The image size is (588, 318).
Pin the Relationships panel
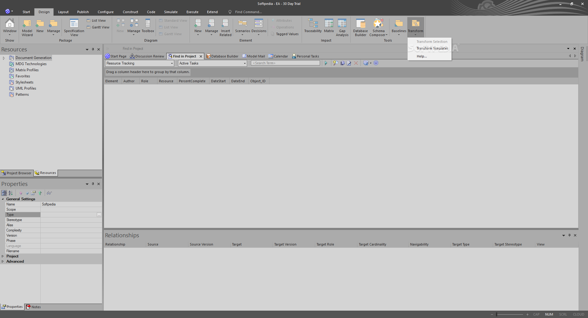569,235
